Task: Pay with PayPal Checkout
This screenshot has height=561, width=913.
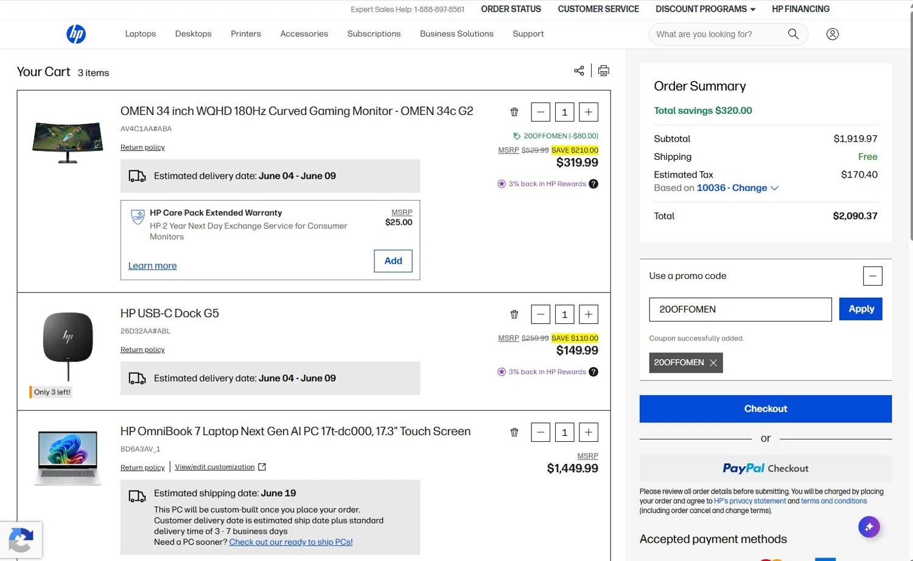Action: point(766,469)
